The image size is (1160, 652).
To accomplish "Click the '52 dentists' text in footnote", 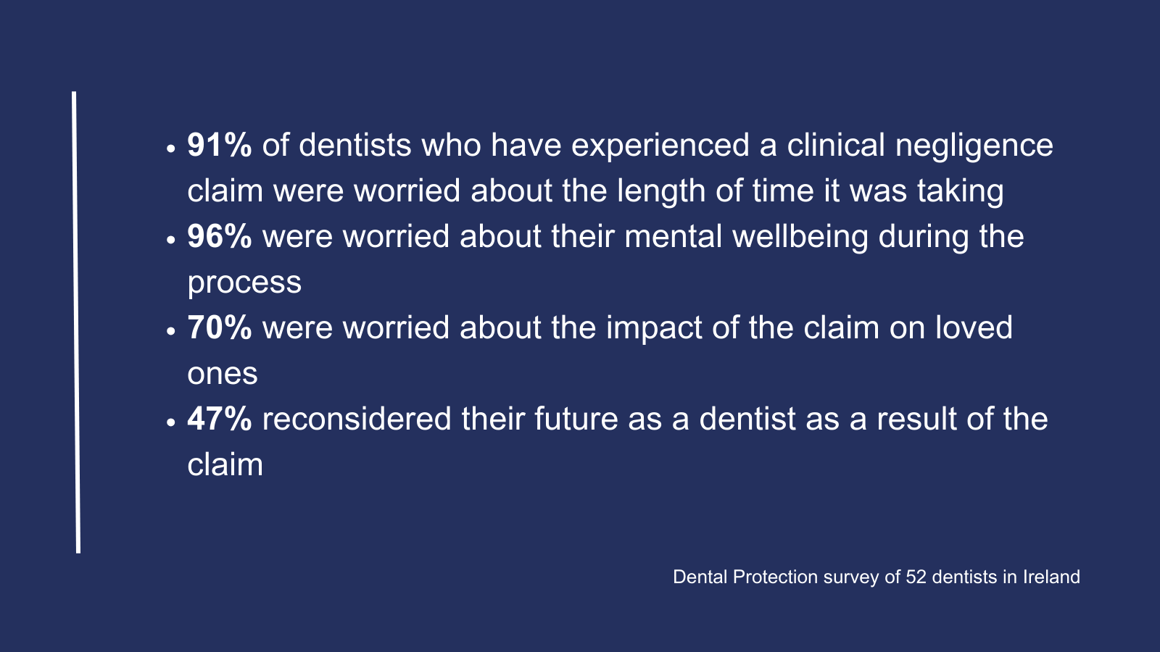I will (x=951, y=577).
